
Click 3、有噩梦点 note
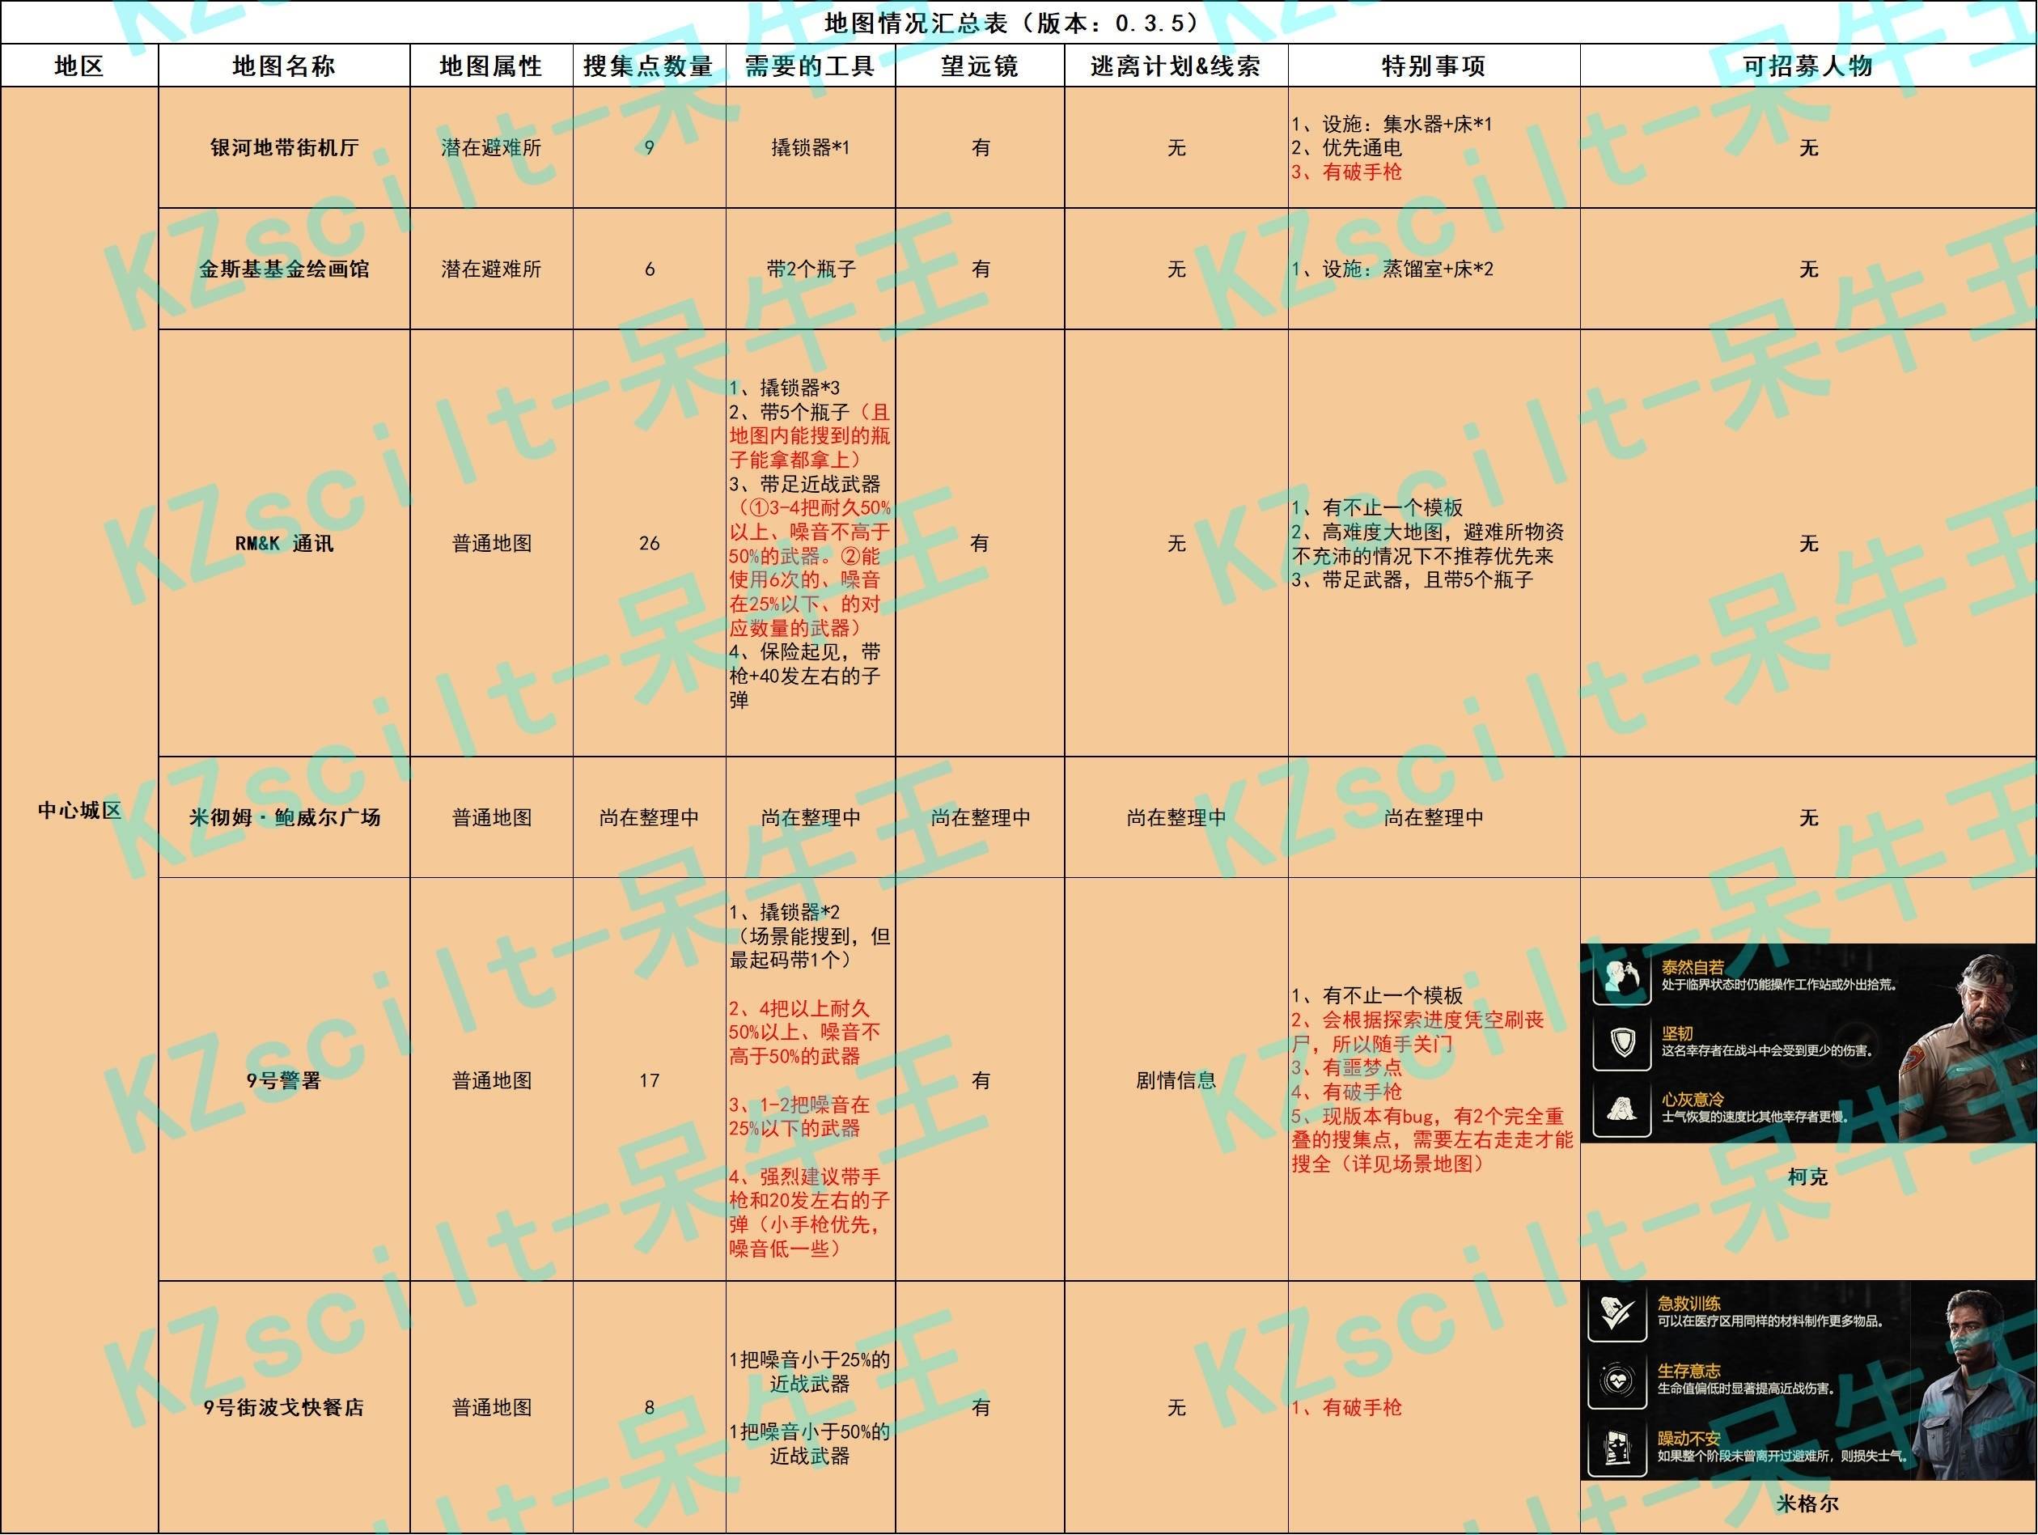coord(1346,1068)
